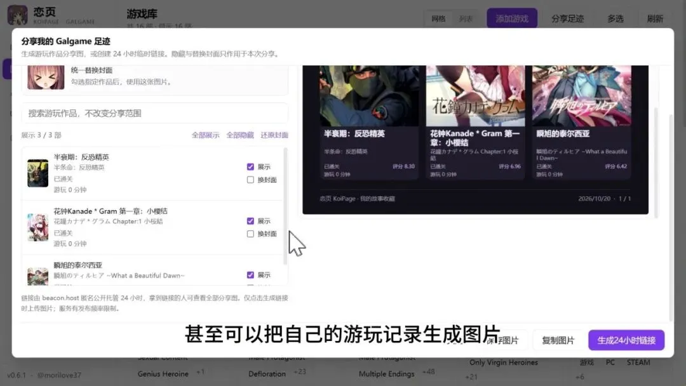
Task: Click 半衰期：反恐精英 preview card cover
Action: (x=369, y=96)
